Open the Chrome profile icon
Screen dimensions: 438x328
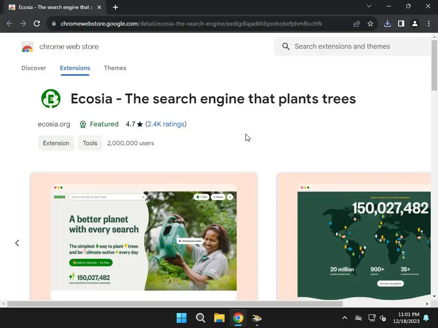click(415, 24)
